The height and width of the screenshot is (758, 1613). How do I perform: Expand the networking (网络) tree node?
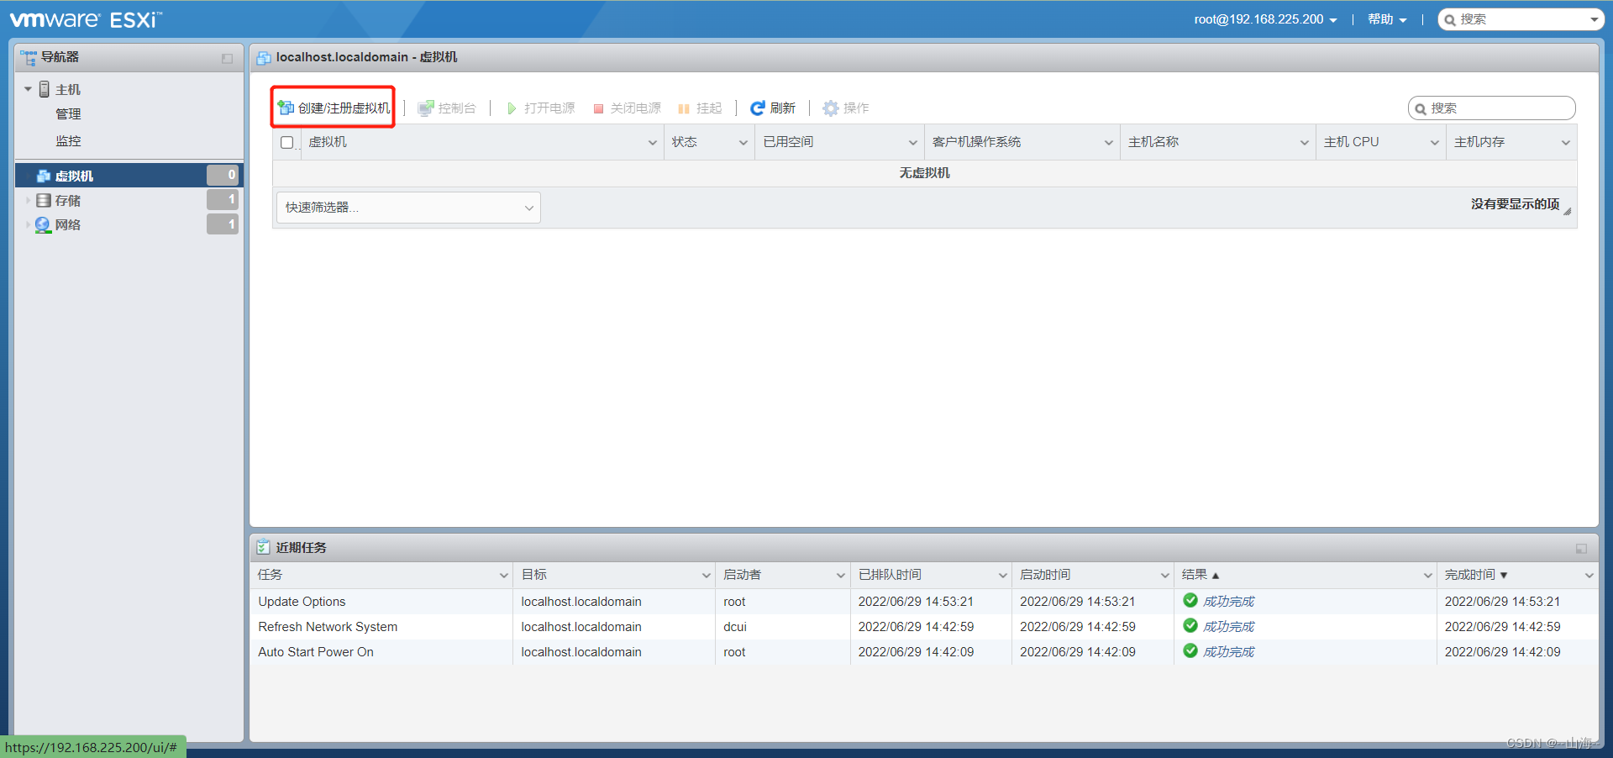pyautogui.click(x=28, y=224)
